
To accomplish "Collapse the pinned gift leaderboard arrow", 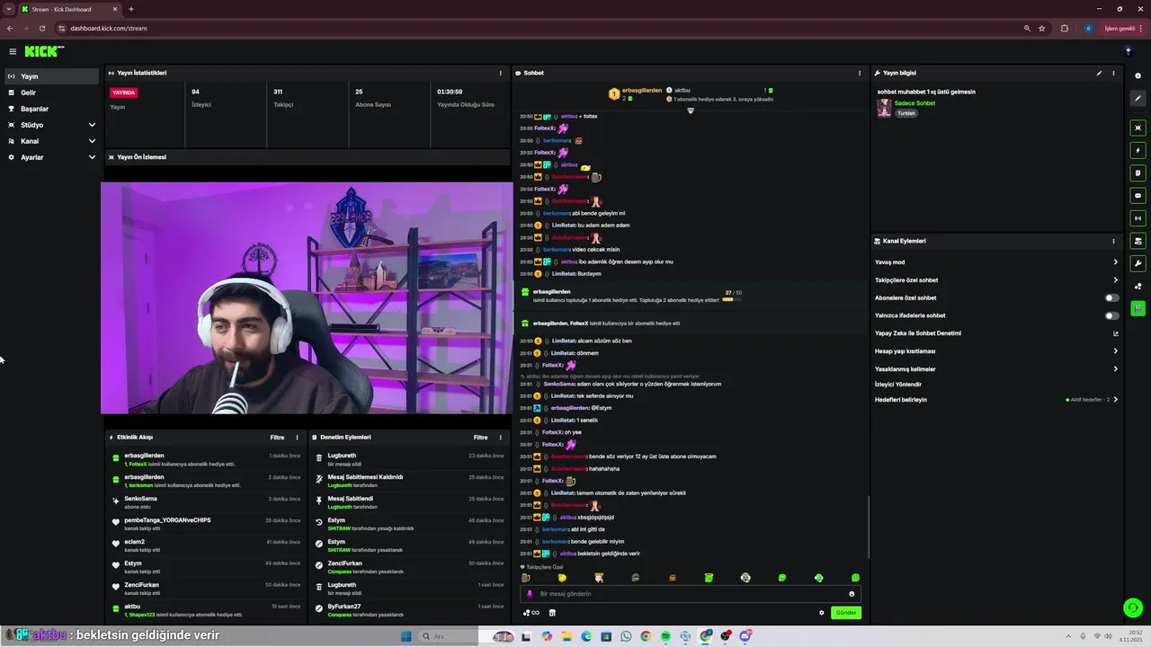I will pos(691,111).
